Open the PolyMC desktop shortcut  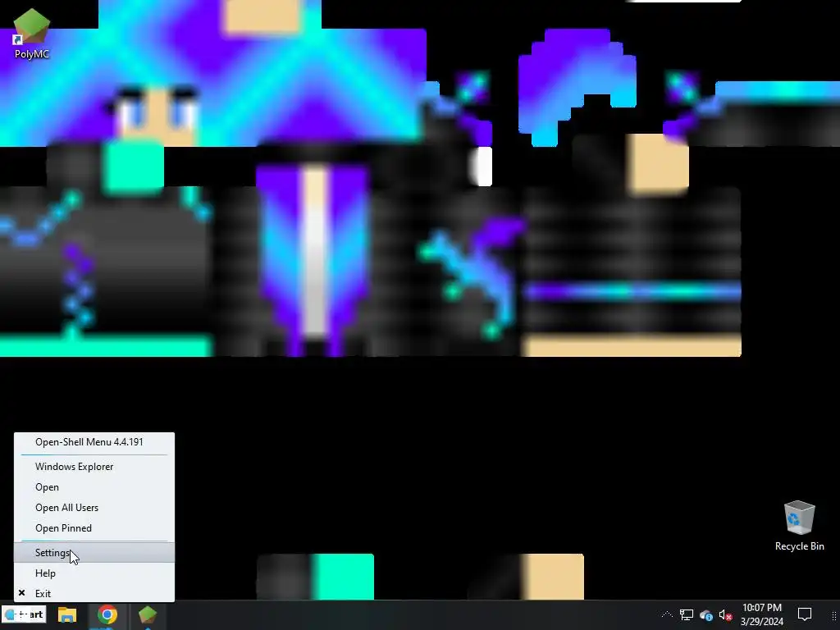coord(32,33)
